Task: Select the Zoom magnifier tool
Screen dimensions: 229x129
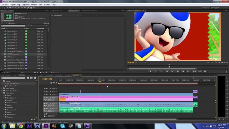Action: coord(34,8)
